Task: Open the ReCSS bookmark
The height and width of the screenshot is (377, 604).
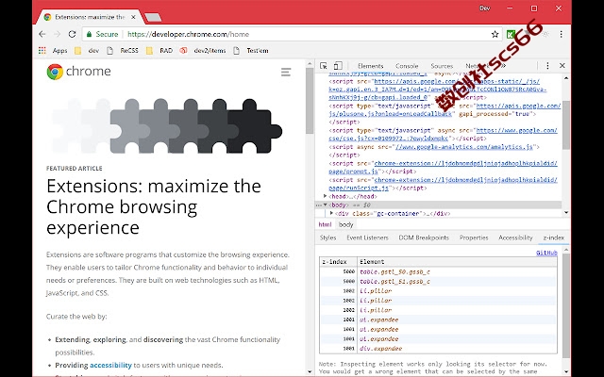Action: click(x=123, y=50)
